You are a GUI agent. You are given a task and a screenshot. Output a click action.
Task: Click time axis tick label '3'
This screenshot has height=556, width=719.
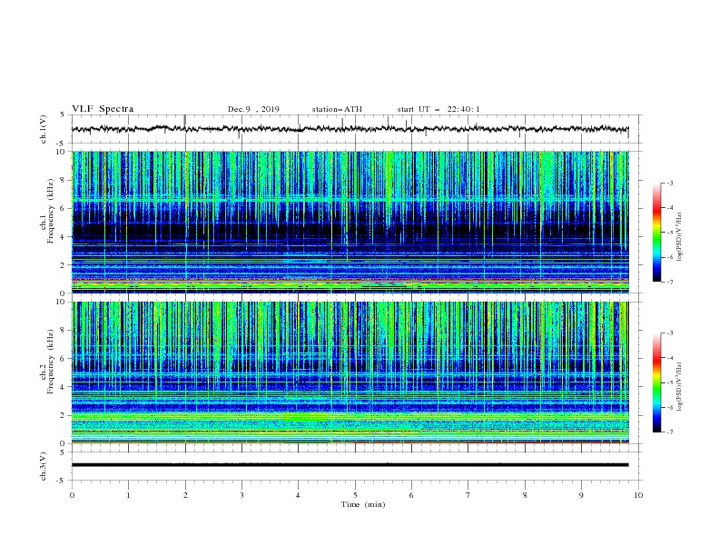(241, 495)
